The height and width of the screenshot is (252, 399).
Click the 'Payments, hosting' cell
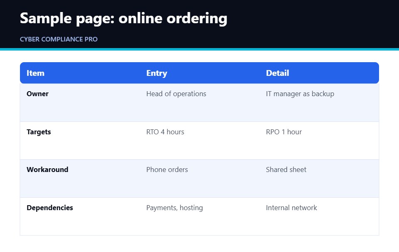click(175, 208)
